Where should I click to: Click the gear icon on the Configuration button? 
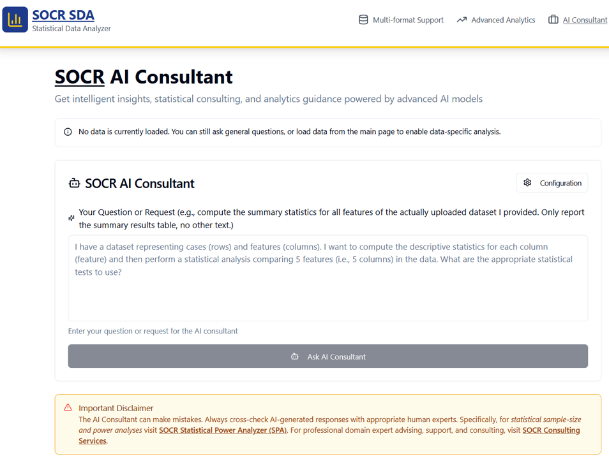click(x=527, y=182)
